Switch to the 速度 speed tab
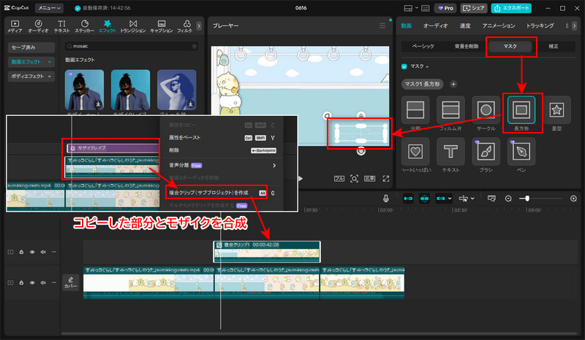The width and height of the screenshot is (585, 340). (465, 26)
